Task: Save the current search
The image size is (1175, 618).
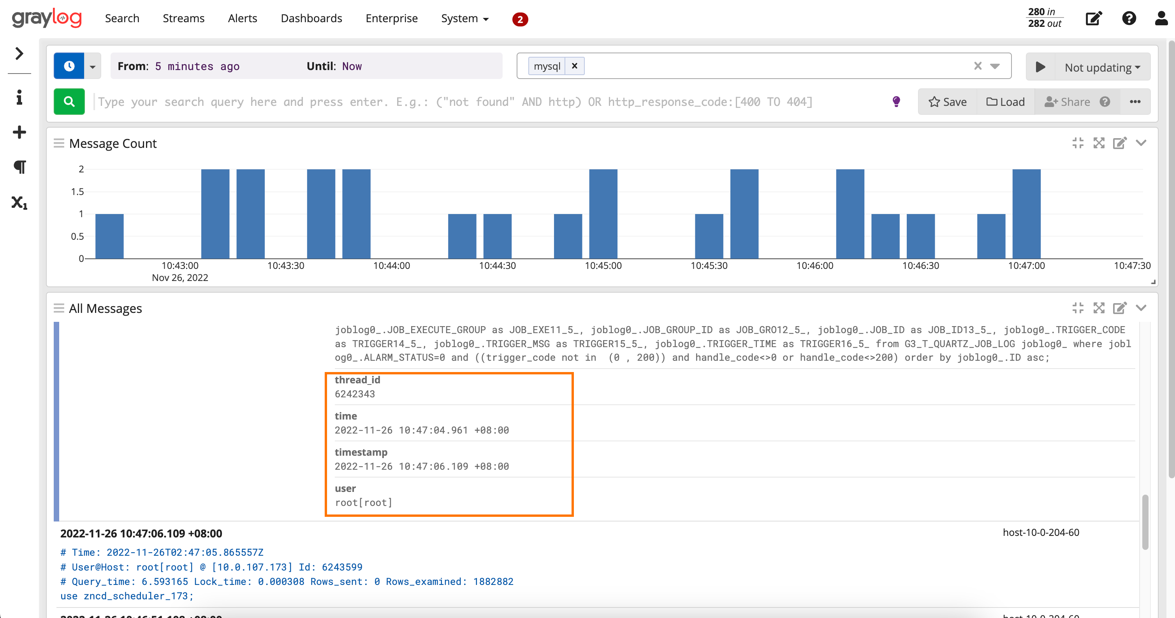Action: tap(947, 101)
